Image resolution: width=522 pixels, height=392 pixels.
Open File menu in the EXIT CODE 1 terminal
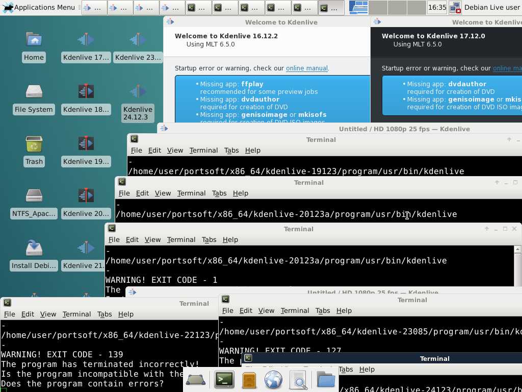coord(114,240)
